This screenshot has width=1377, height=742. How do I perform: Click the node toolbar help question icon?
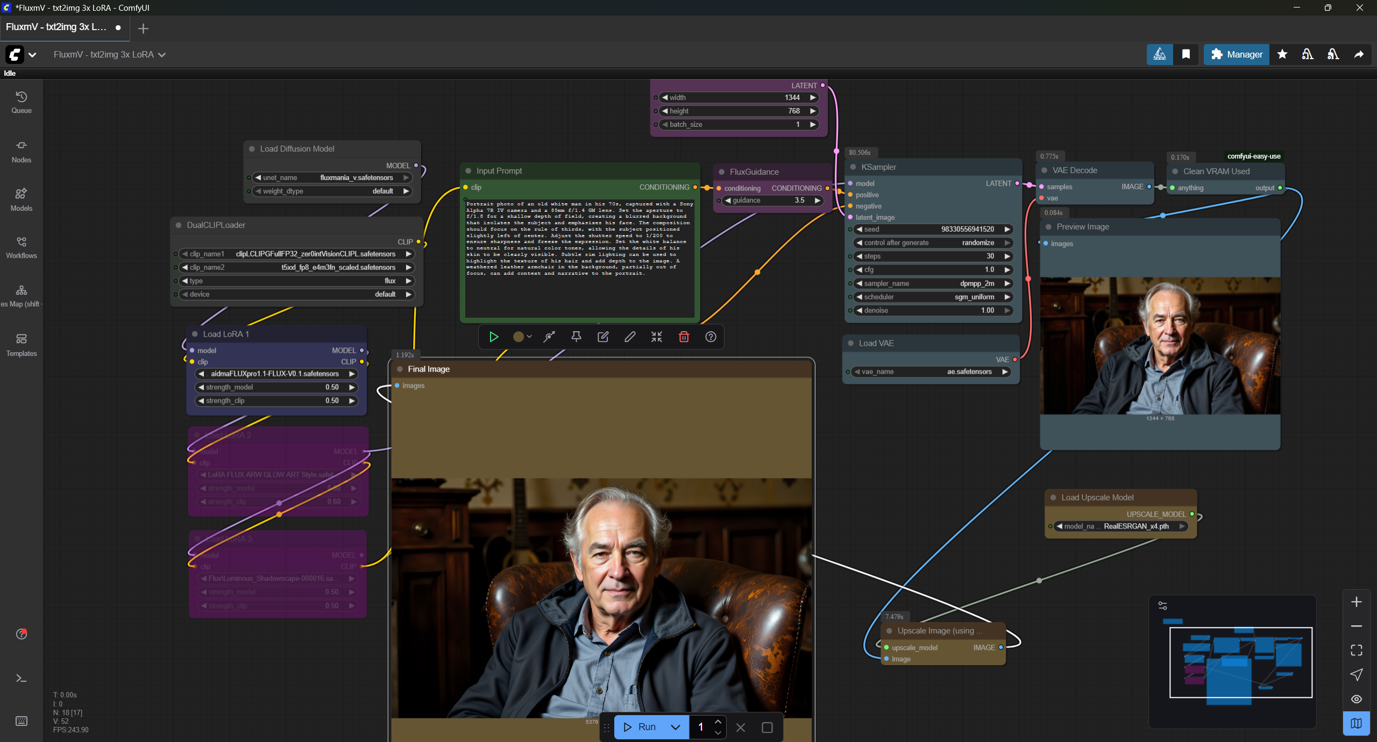pos(711,337)
